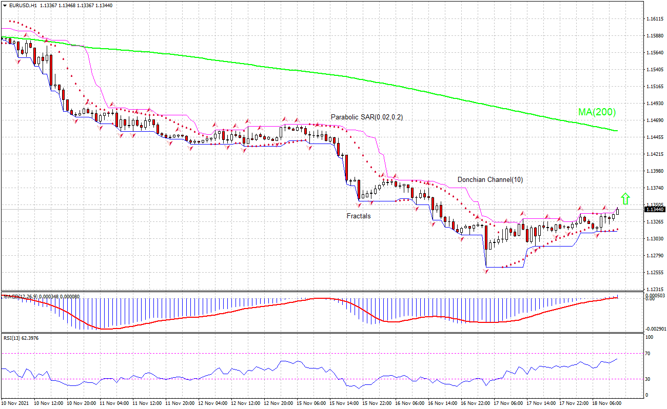667x409 pixels.
Task: Click RSI scale value 100
Action: pos(650,337)
